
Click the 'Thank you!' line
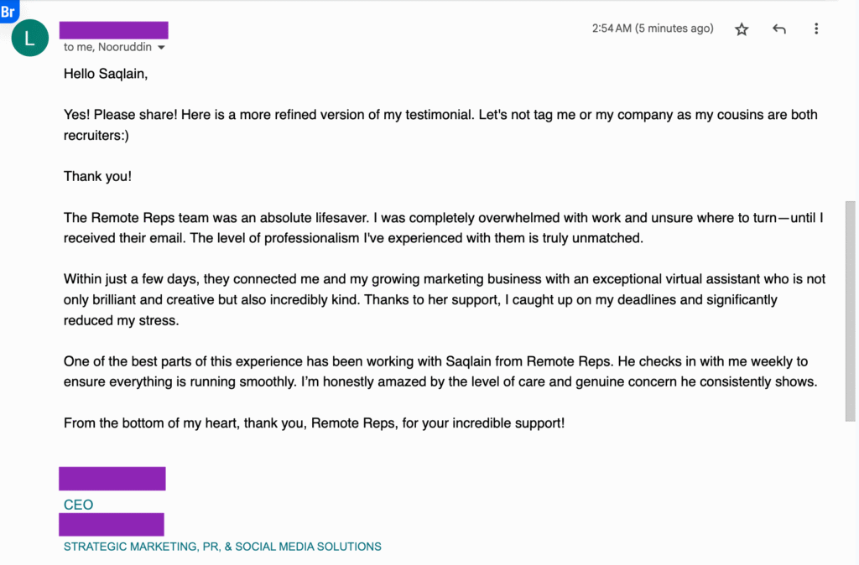coord(97,176)
